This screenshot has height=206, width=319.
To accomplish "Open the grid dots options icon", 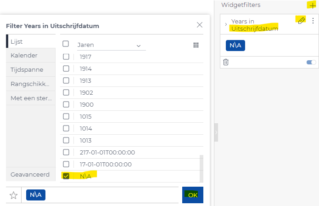I will (x=196, y=45).
